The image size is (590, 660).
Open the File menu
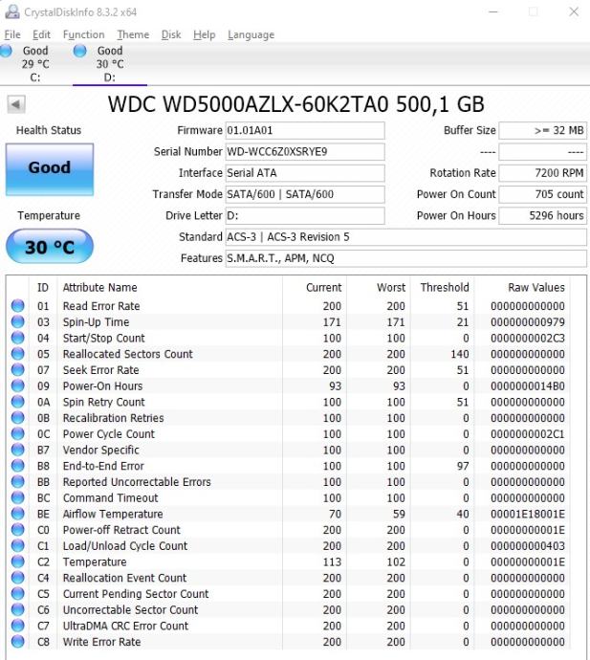[12, 34]
